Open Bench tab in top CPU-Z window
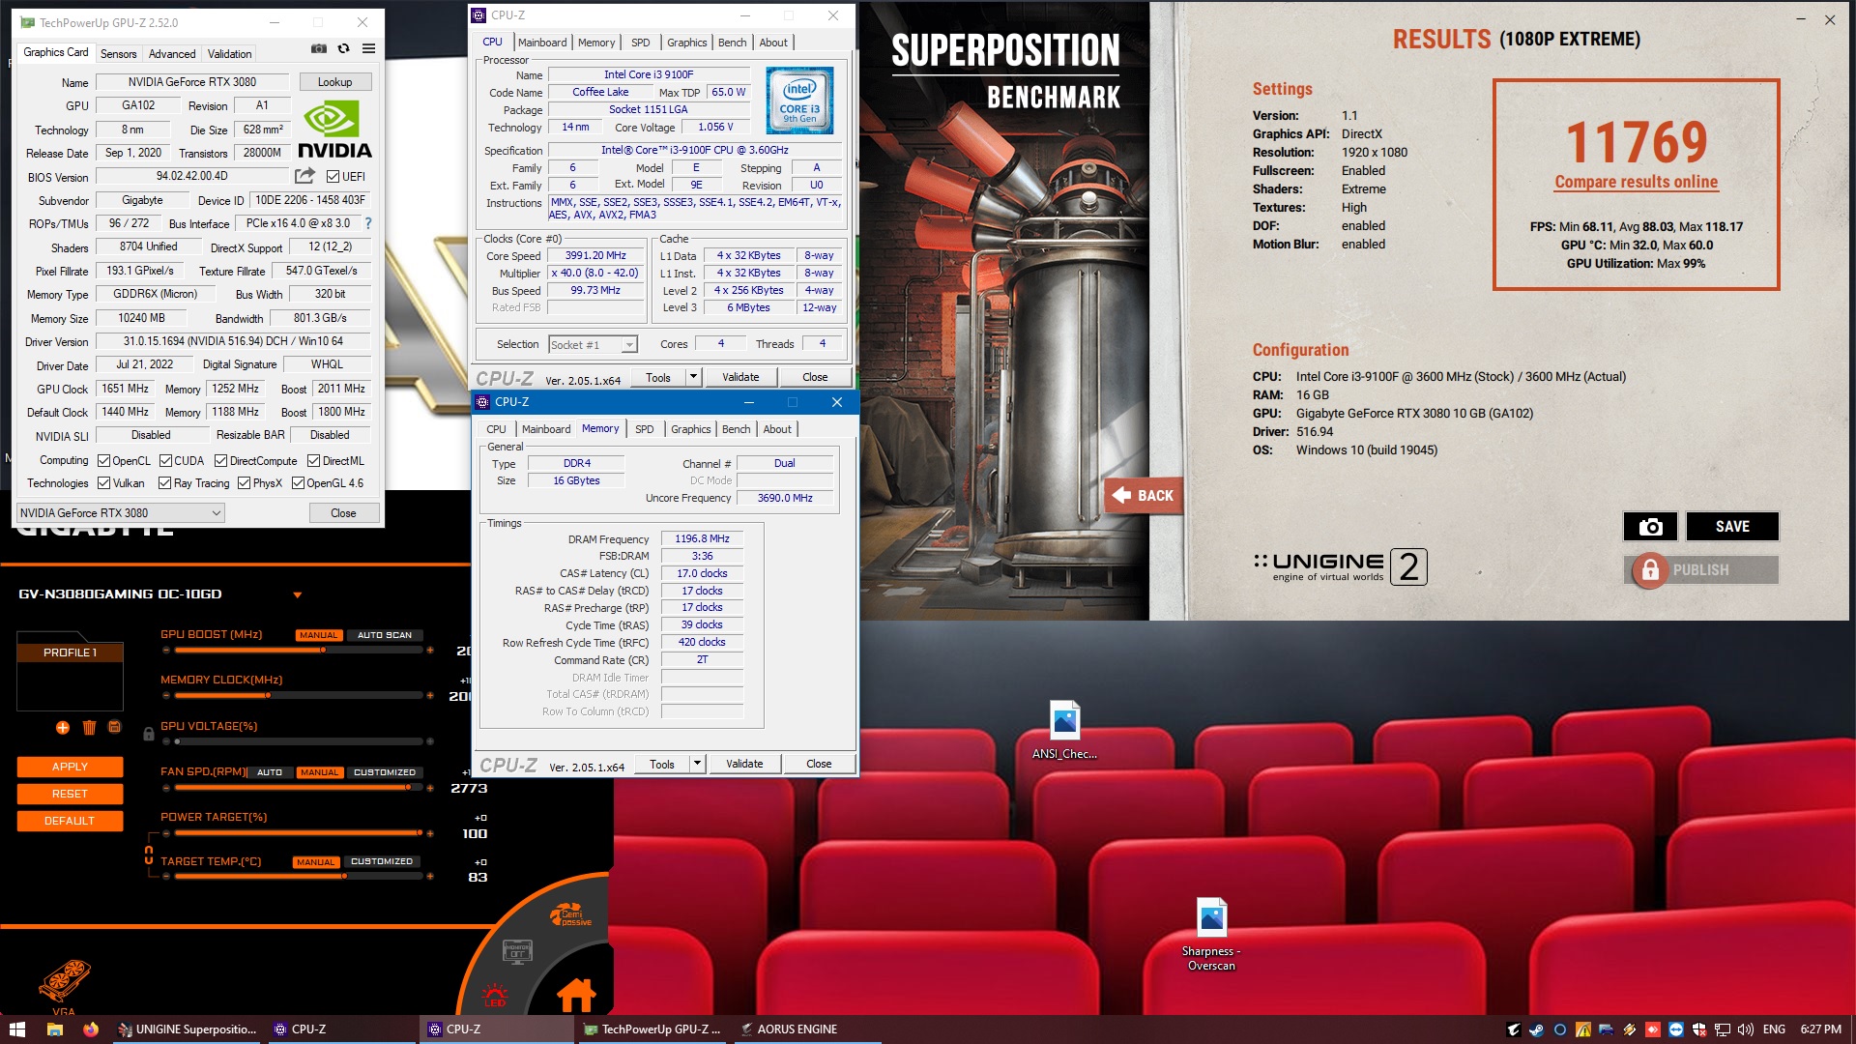Screen dimensions: 1856x1044 coord(732,43)
